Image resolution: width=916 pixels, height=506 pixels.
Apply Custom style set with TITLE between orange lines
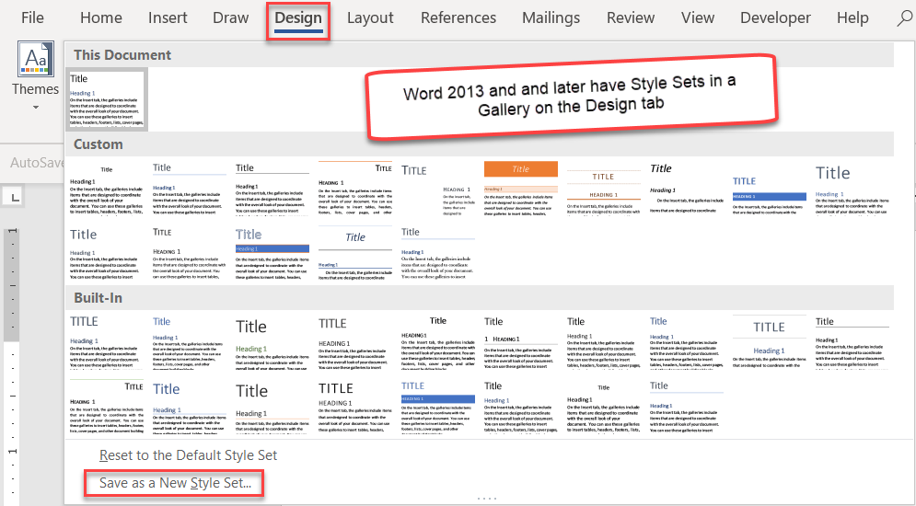point(604,189)
